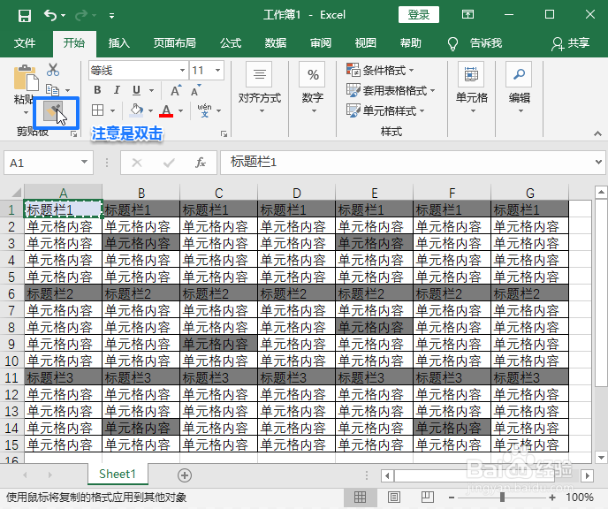The image size is (608, 509).
Task: Apply fill color bucket
Action: (x=136, y=110)
